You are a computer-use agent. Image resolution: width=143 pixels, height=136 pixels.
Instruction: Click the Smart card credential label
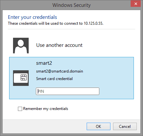pos(54,79)
